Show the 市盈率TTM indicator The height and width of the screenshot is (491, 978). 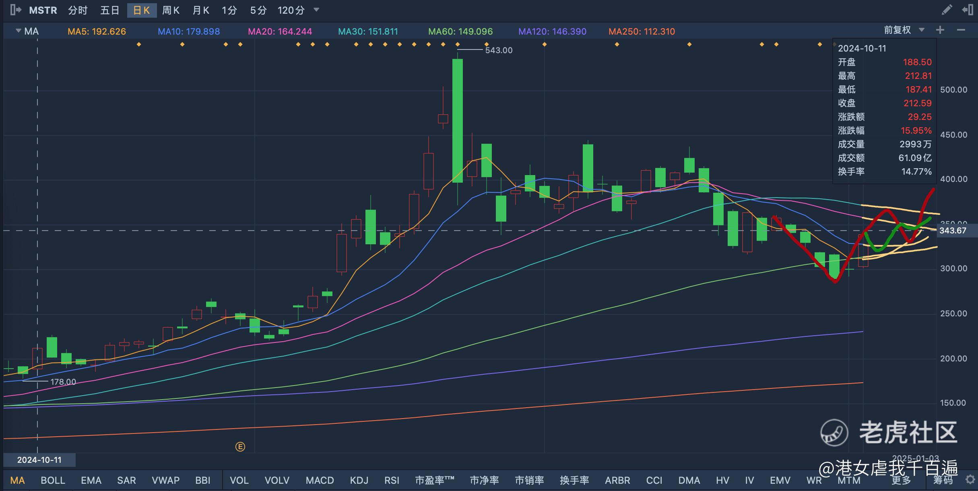click(434, 480)
